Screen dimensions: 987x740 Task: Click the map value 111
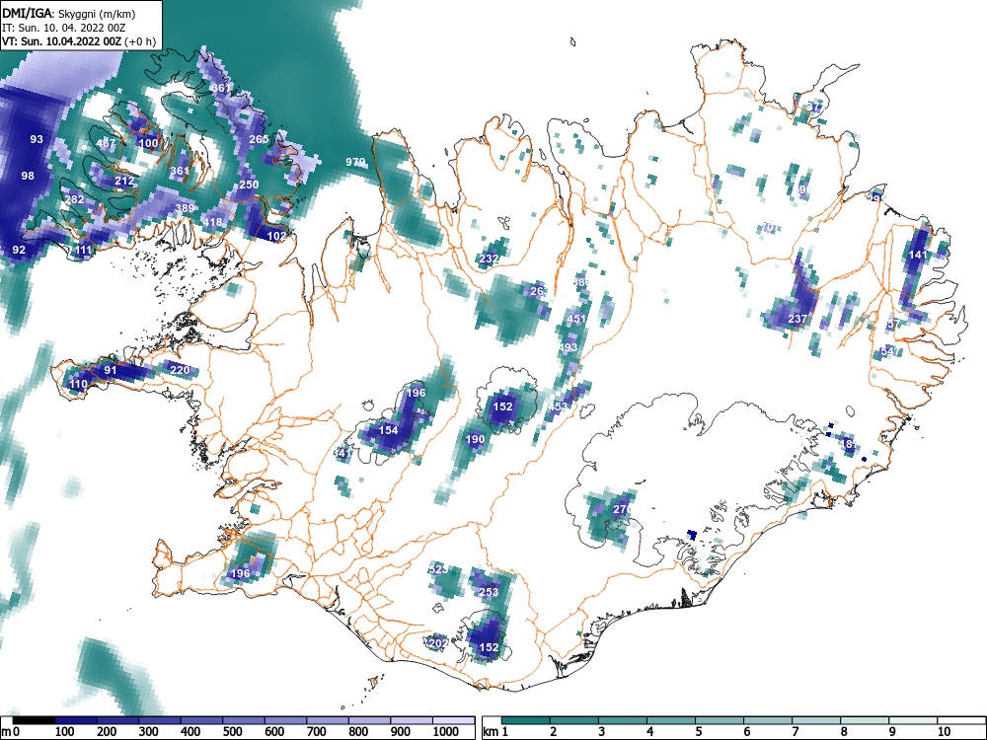click(x=83, y=250)
